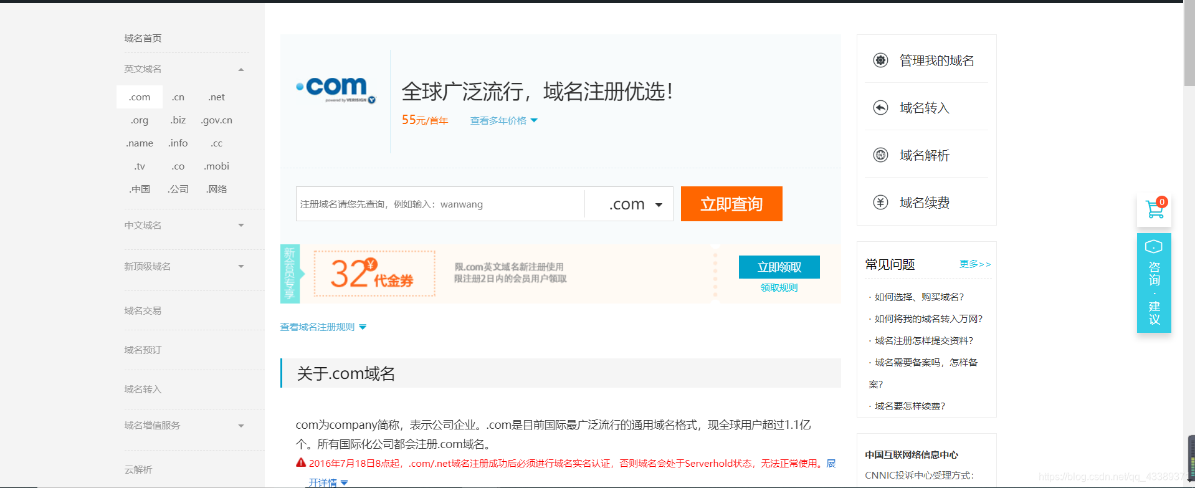Image resolution: width=1195 pixels, height=488 pixels.
Task: Click the 32 代金券 coupon image
Action: coord(374,274)
